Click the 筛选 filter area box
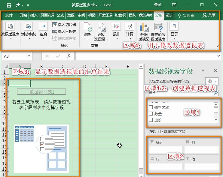 tap(165, 150)
